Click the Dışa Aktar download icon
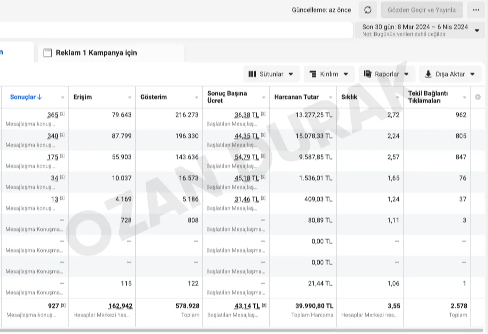The image size is (488, 334). click(428, 74)
